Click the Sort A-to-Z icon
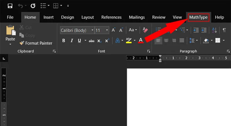 pos(214,30)
